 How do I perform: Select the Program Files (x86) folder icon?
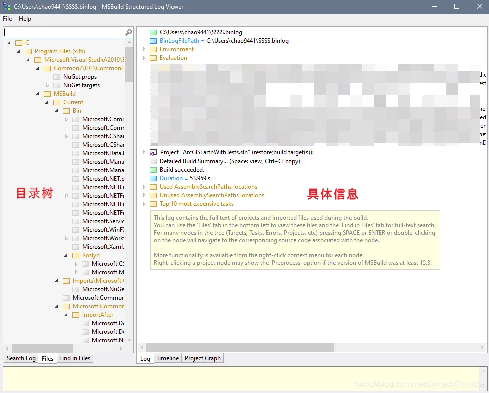(28, 51)
